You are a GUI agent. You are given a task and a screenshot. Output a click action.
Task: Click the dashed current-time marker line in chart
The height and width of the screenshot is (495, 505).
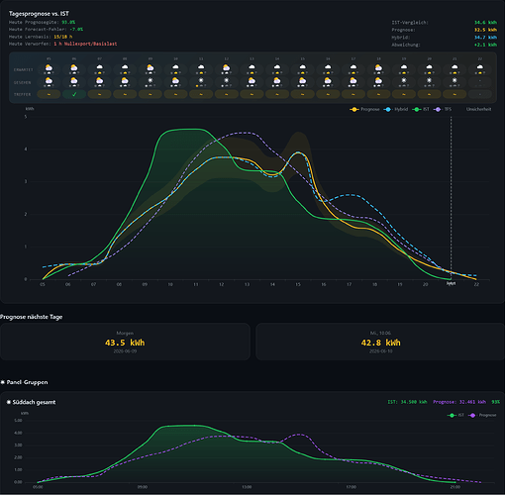pyautogui.click(x=452, y=198)
